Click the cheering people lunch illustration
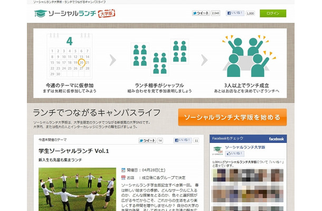 pos(249,56)
